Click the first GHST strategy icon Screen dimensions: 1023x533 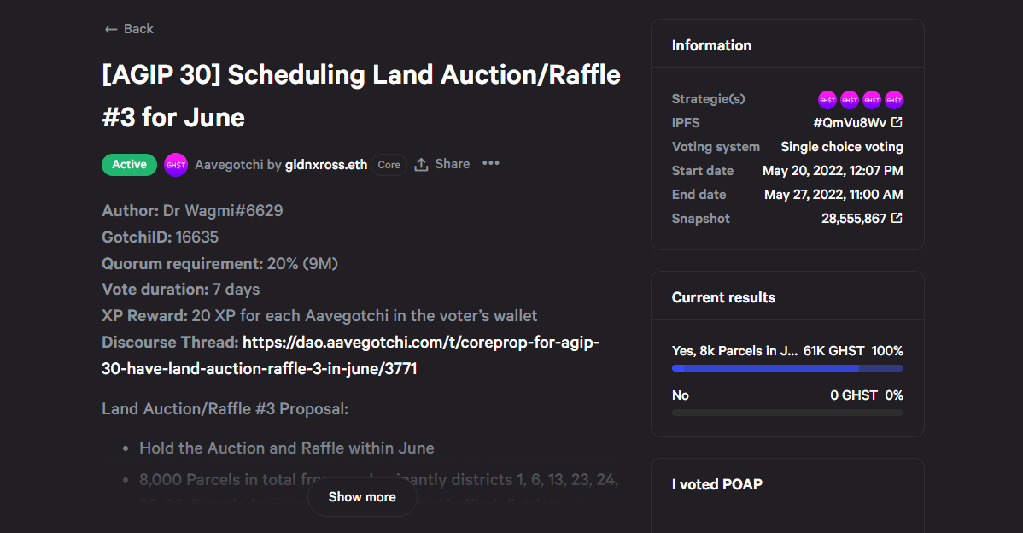(x=827, y=100)
